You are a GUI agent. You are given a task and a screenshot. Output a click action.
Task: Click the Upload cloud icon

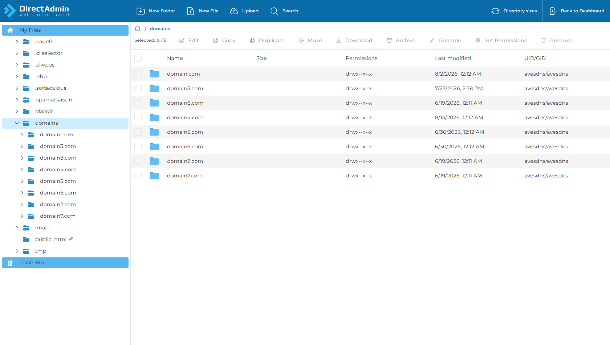234,11
